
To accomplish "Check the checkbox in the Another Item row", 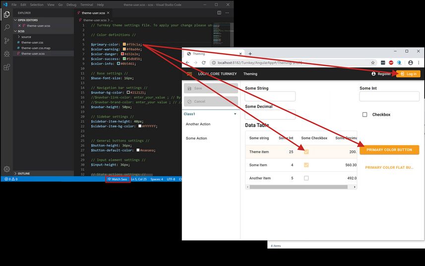I will 306,178.
